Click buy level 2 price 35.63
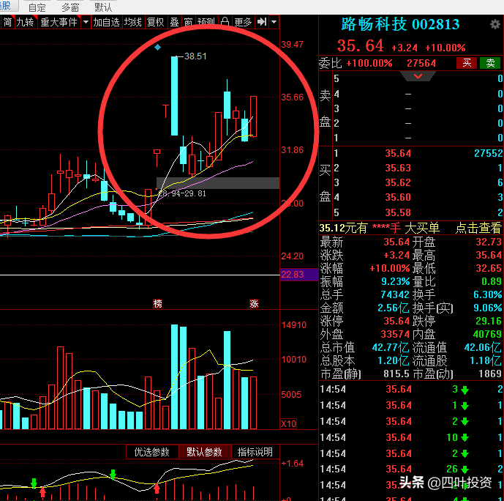The width and height of the screenshot is (504, 501). coord(398,168)
